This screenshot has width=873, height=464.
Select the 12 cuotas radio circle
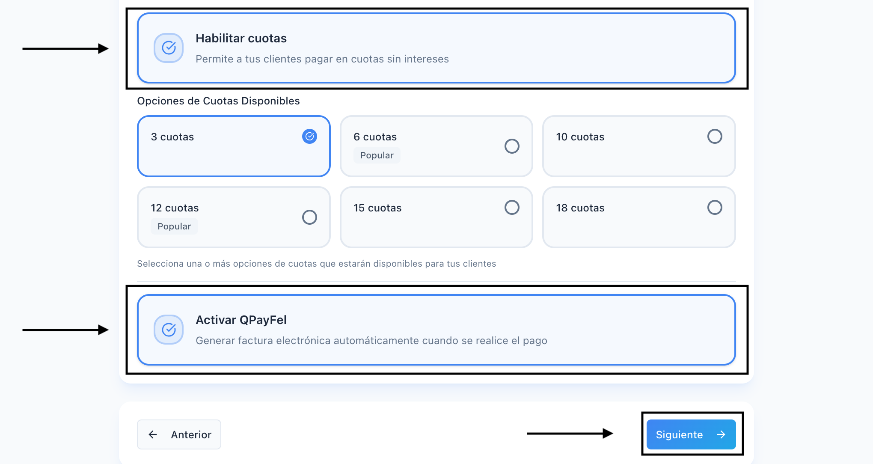coord(309,217)
